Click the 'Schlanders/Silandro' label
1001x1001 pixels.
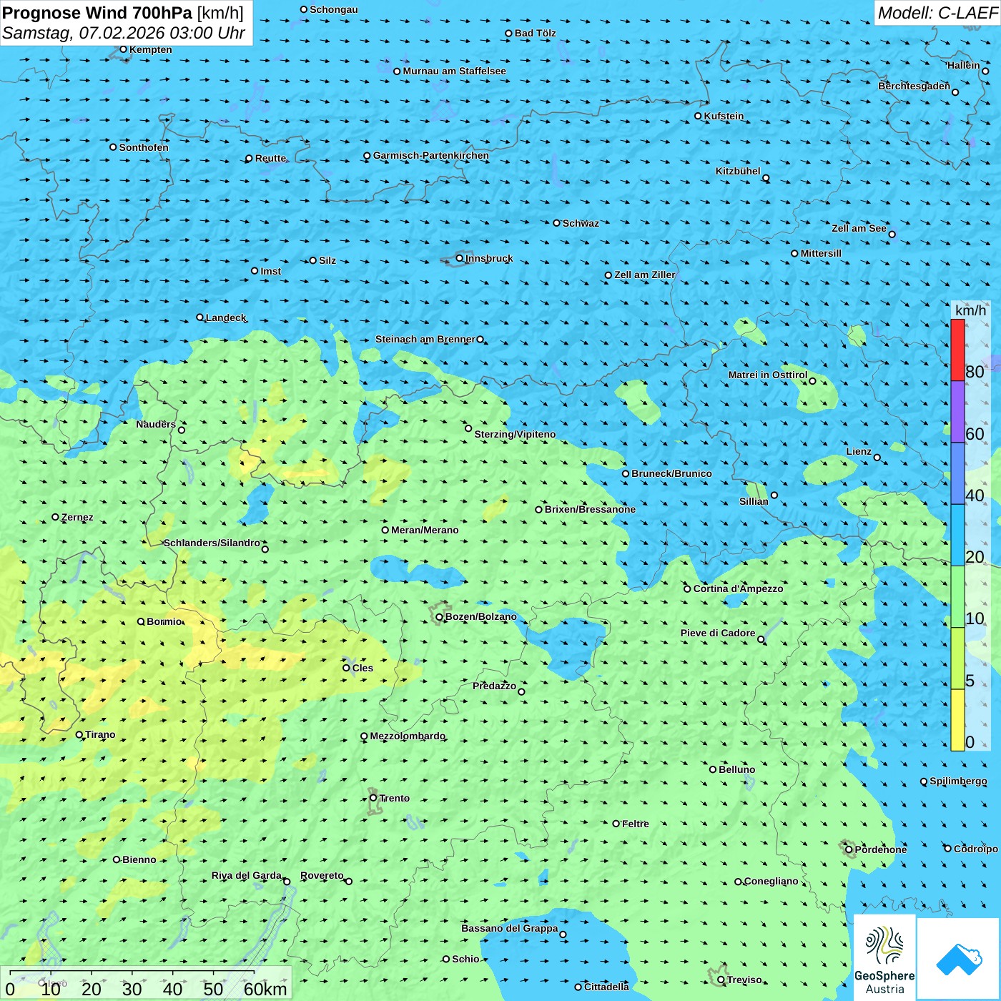tap(212, 543)
